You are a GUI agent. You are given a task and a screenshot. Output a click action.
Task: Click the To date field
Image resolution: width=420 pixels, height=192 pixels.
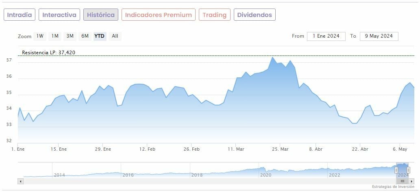pos(379,36)
